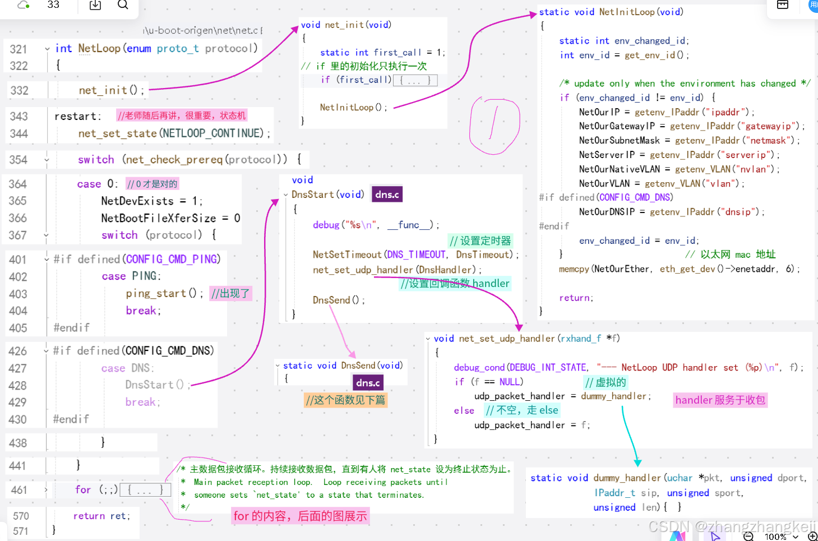Image resolution: width=818 pixels, height=541 pixels.
Task: Collapse fold arrow at line 426 CONFIG_CMD_DNS
Action: 46,351
